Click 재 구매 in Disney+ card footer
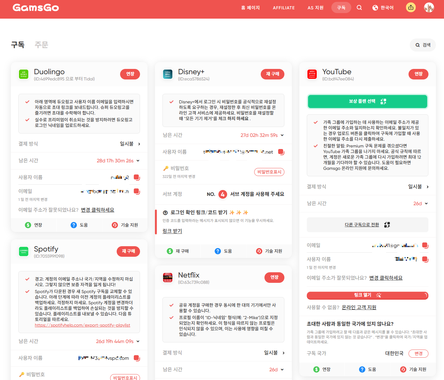This screenshot has width=444, height=380. (x=178, y=251)
